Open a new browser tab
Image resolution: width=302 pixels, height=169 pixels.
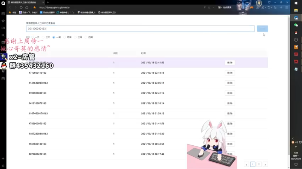click(x=48, y=3)
